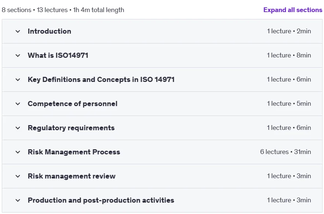Click Introduction's 1 lecture • 2min label

289,31
